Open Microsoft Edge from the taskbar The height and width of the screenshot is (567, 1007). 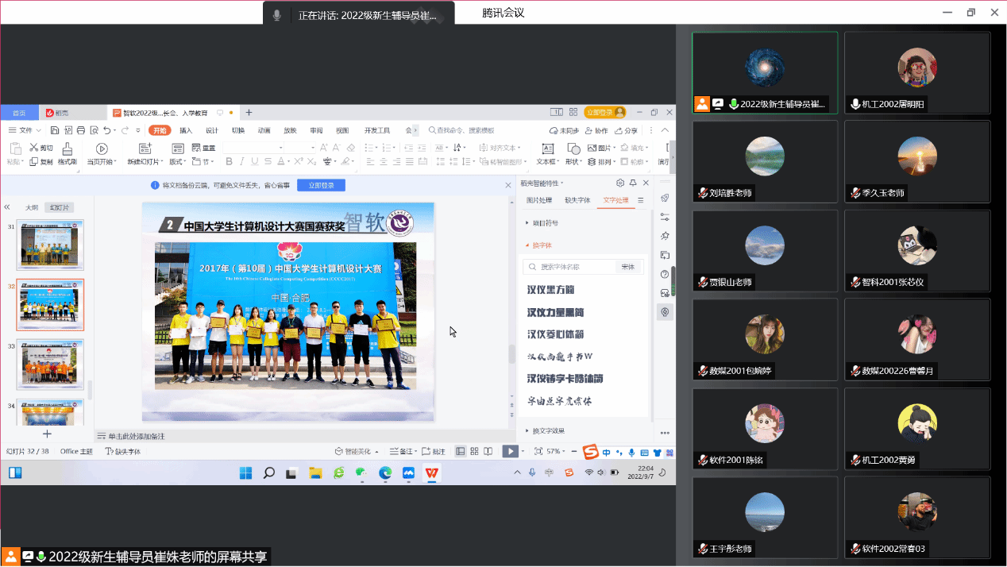coord(385,473)
